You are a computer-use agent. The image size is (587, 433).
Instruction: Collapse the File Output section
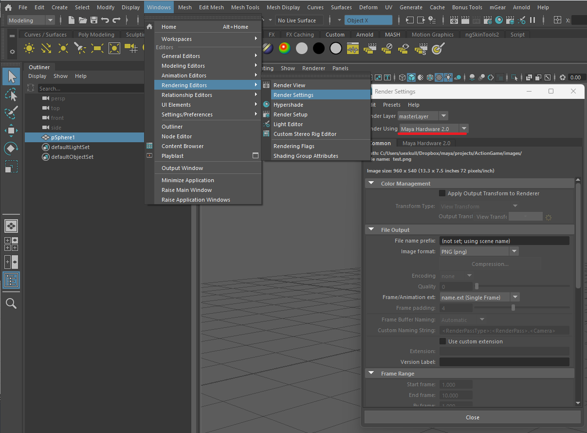click(371, 229)
